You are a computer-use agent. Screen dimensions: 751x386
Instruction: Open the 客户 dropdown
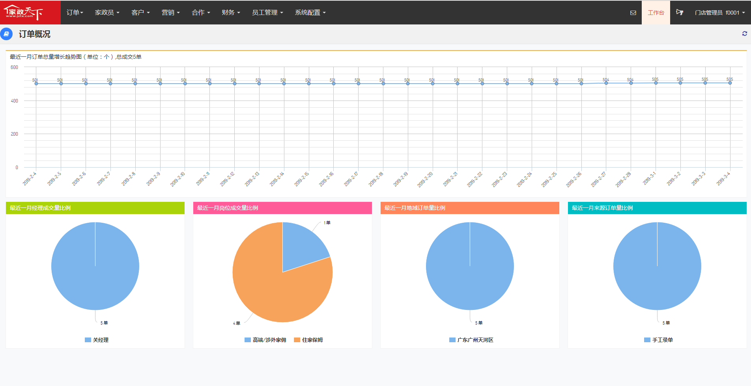140,13
